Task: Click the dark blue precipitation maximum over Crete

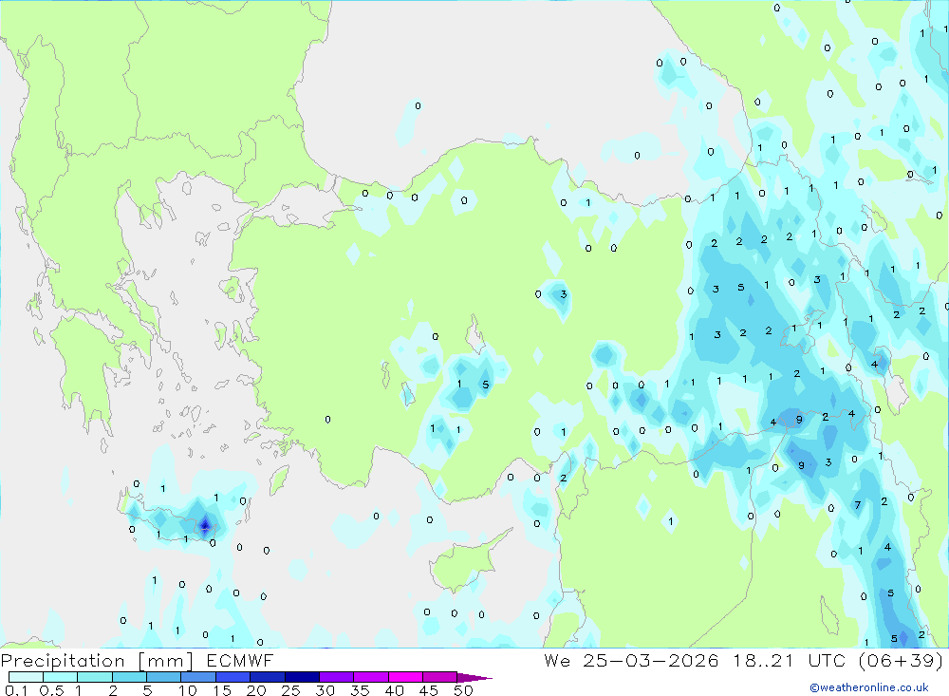Action: pos(205,525)
